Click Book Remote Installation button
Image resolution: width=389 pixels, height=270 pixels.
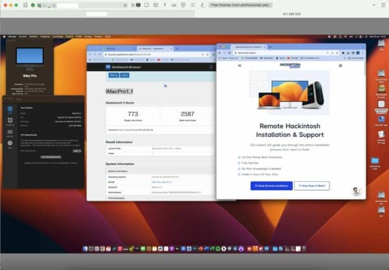tap(272, 186)
